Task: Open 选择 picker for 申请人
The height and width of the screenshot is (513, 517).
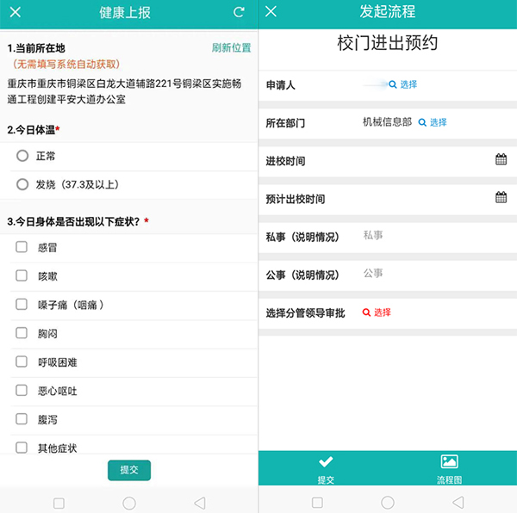Action: (x=402, y=84)
